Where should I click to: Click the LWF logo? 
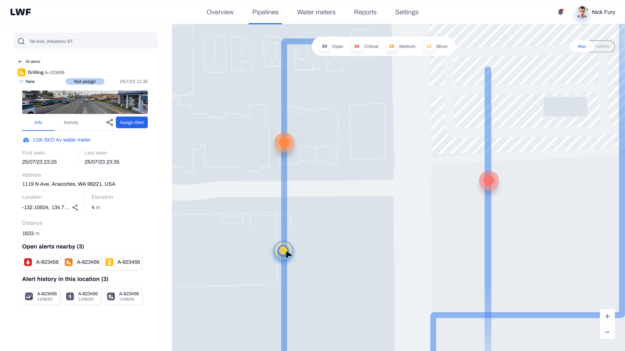coord(21,12)
